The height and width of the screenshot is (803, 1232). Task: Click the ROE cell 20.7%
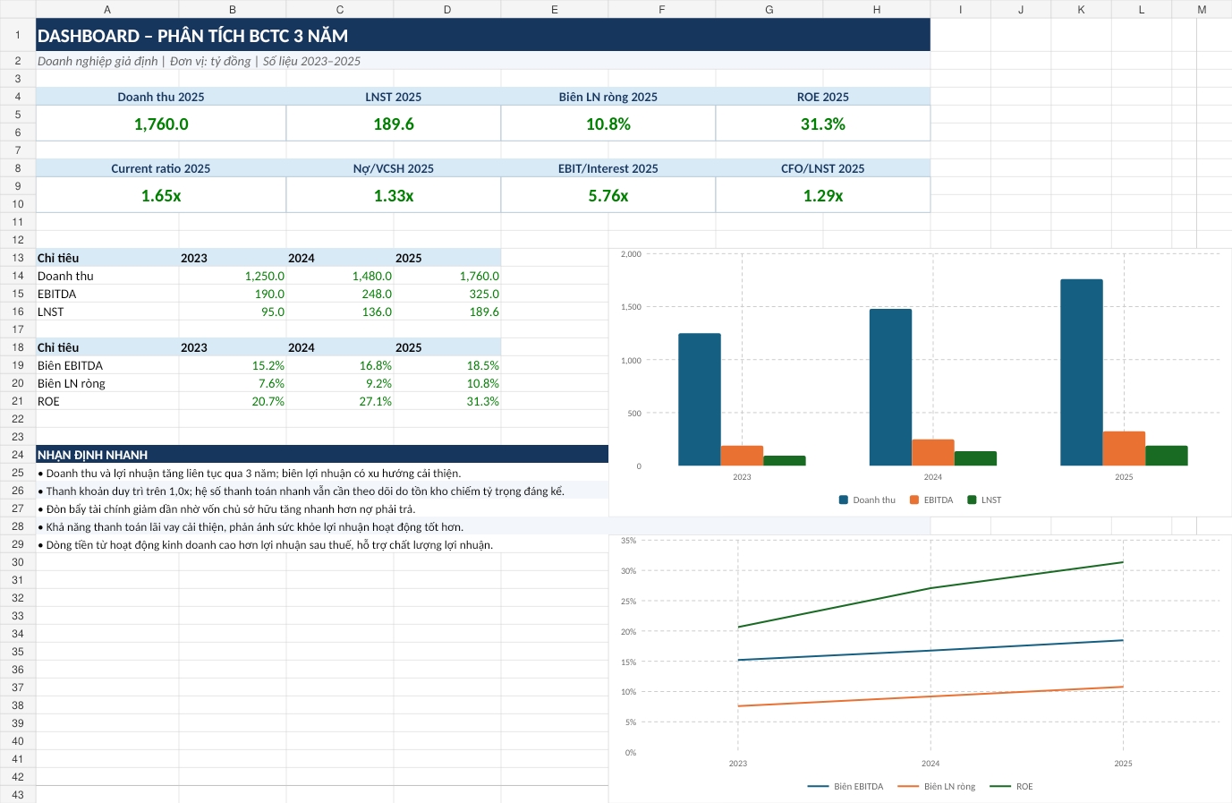[233, 401]
